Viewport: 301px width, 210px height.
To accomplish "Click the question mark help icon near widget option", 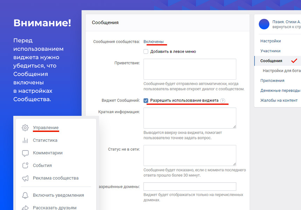I will [223, 101].
